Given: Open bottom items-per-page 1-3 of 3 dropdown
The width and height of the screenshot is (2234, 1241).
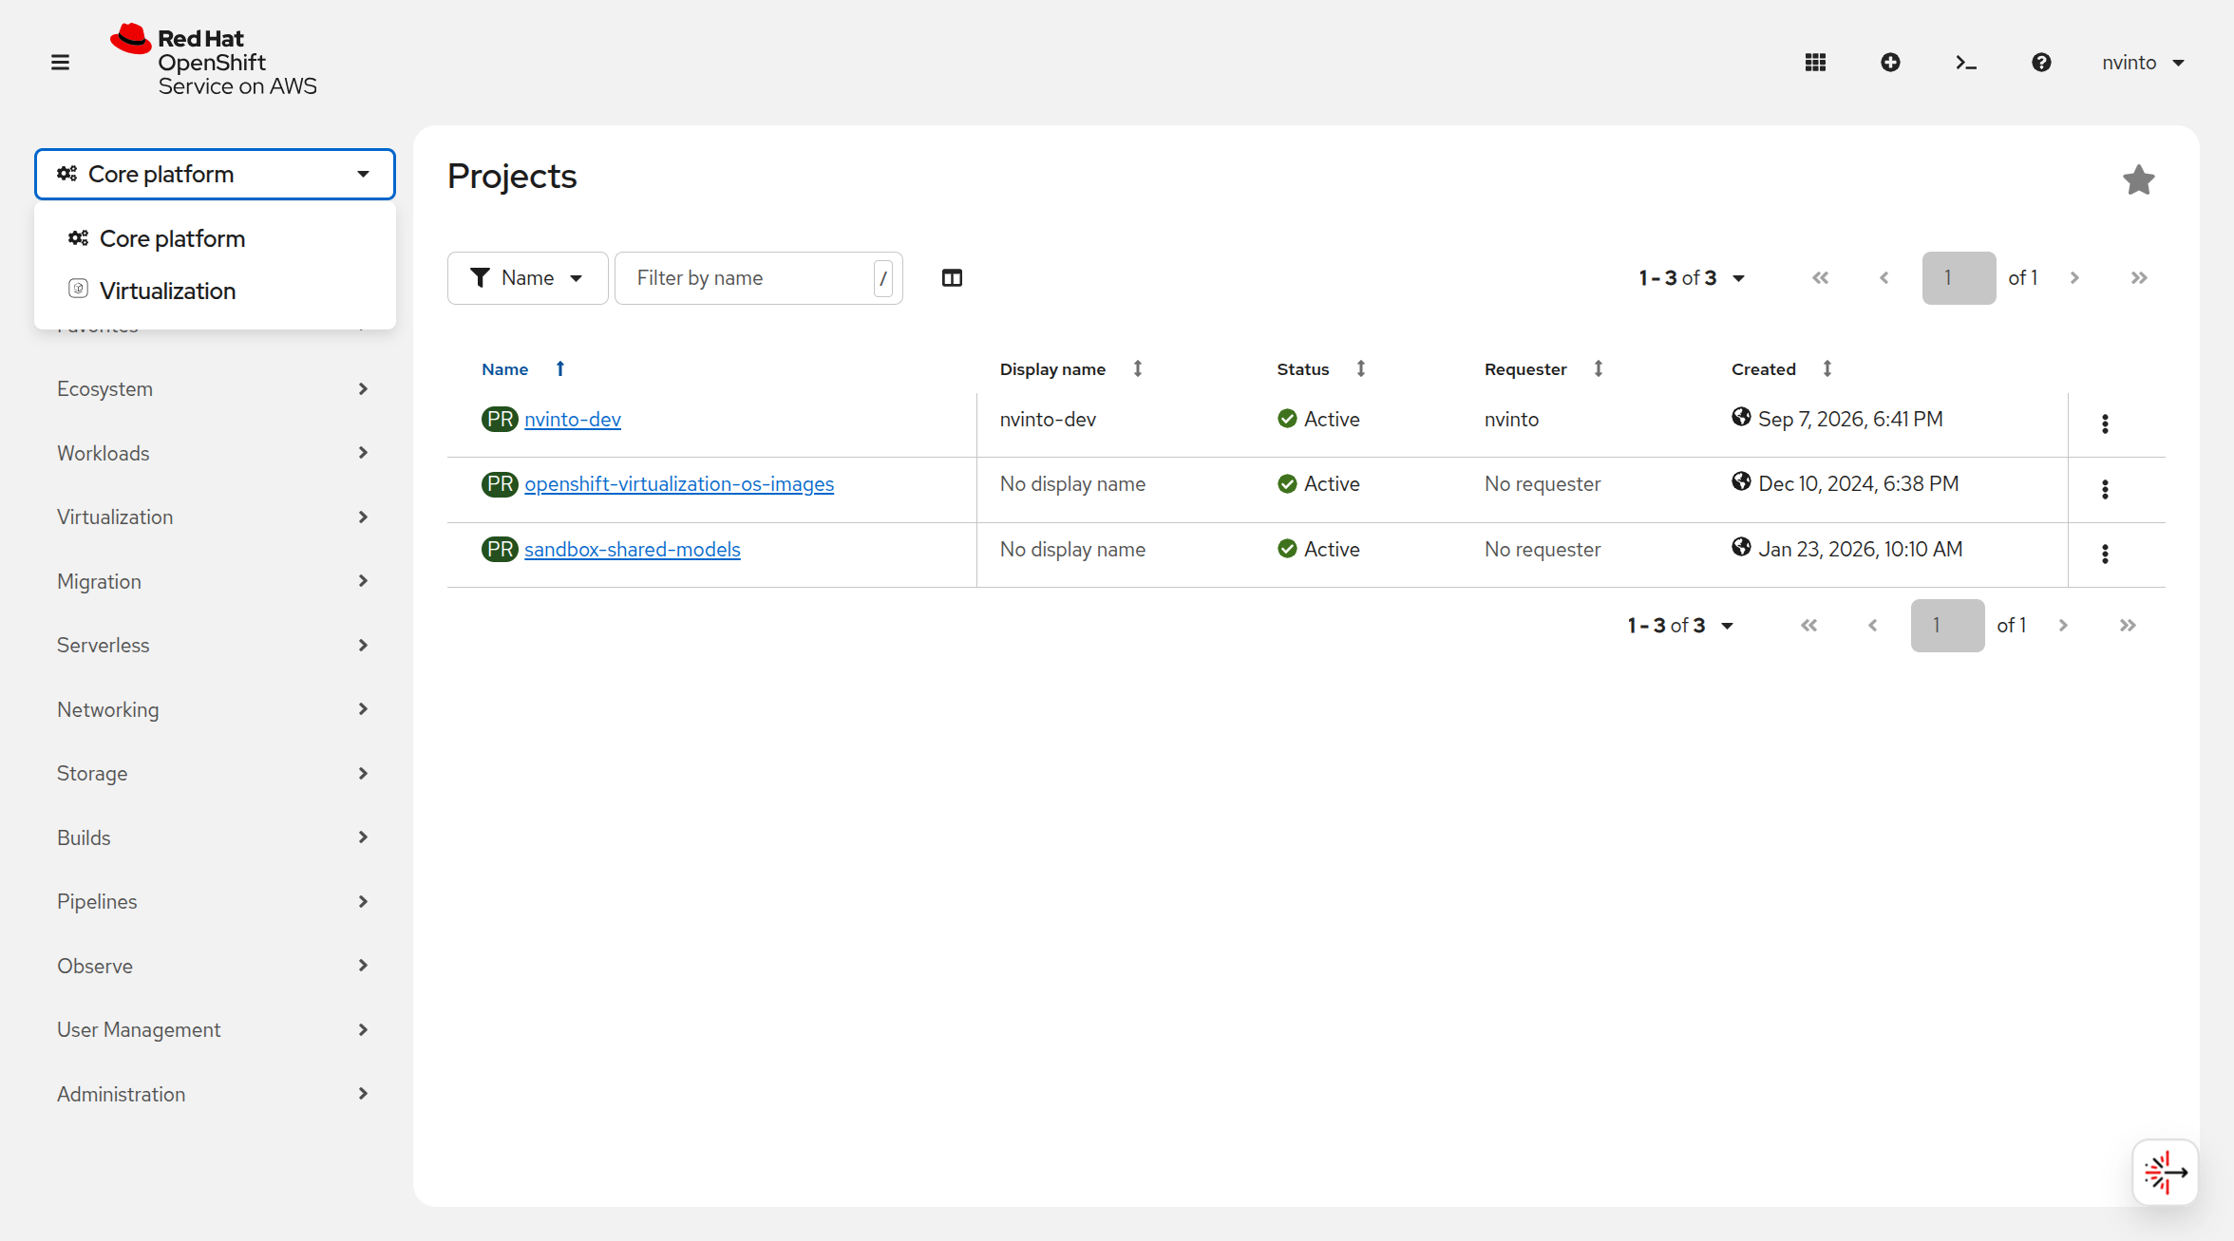Looking at the screenshot, I should click(x=1680, y=626).
